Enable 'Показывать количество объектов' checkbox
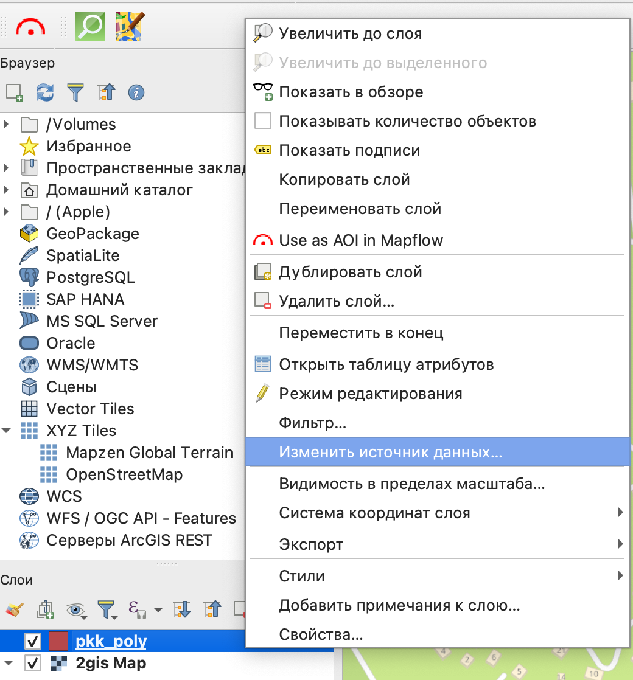This screenshot has height=680, width=633. (x=263, y=121)
